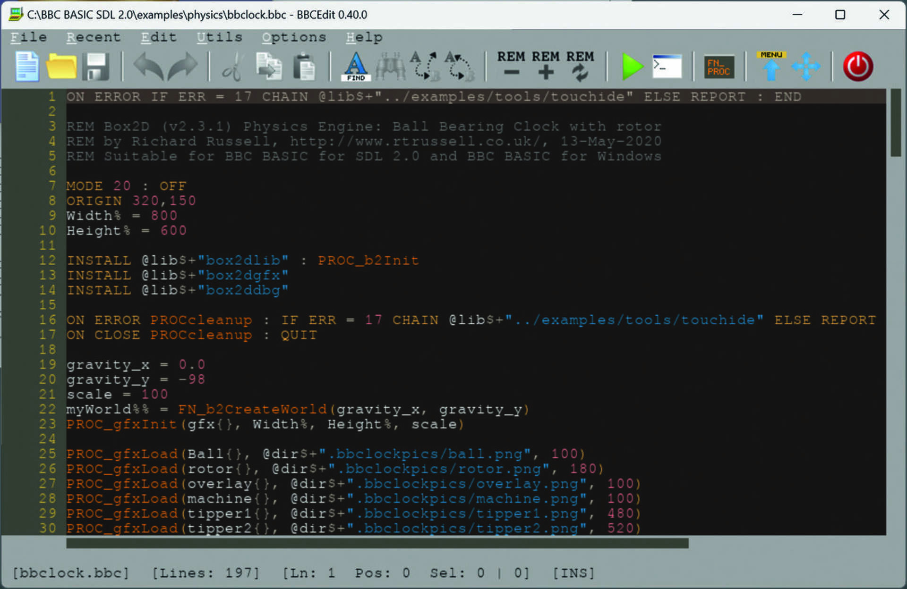Click the New file icon
The image size is (907, 589).
26,67
